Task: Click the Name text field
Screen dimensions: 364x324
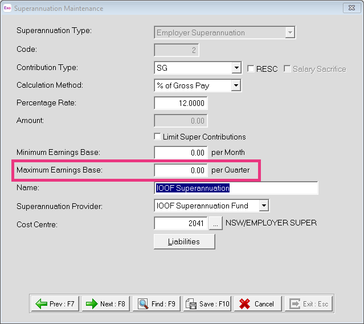Action: pyautogui.click(x=236, y=188)
